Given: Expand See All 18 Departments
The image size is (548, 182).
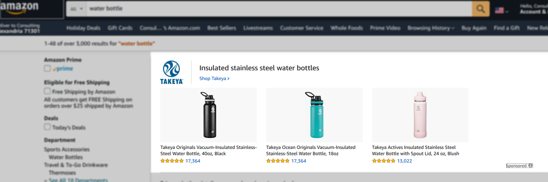Looking at the screenshot, I should pos(78,180).
